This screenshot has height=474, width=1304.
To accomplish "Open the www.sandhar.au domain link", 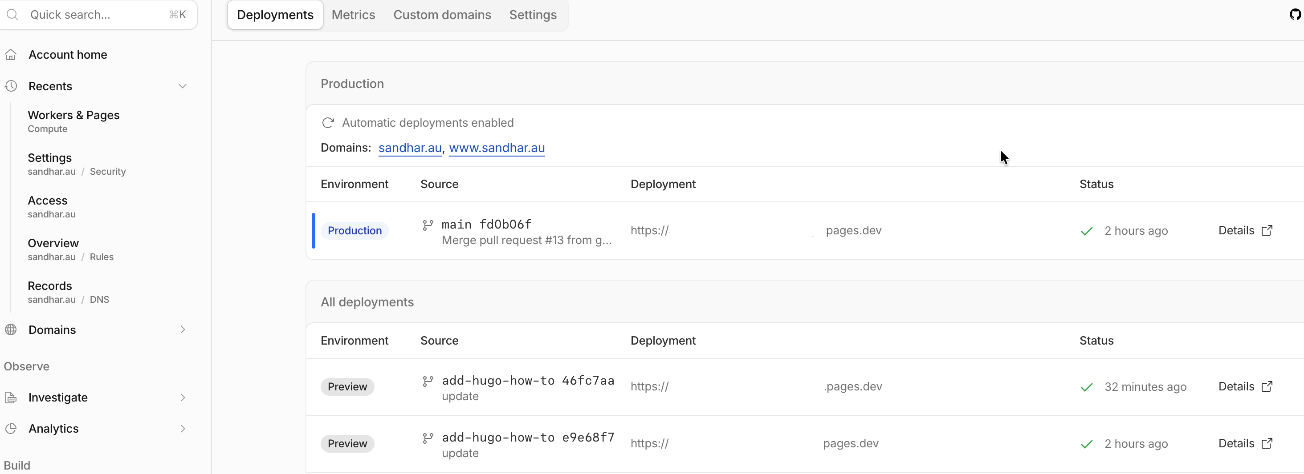I will pos(497,148).
